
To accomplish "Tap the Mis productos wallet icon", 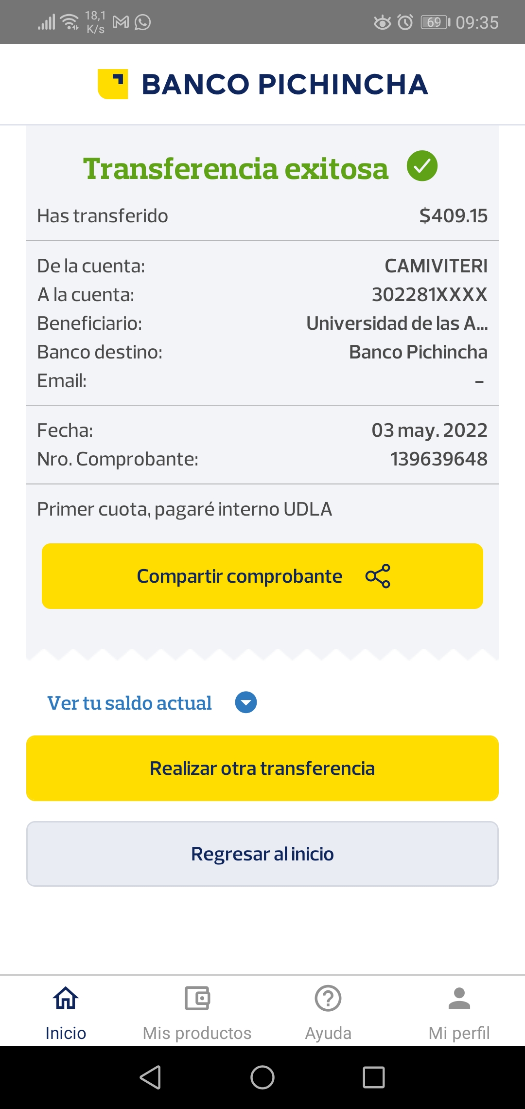I will [197, 998].
